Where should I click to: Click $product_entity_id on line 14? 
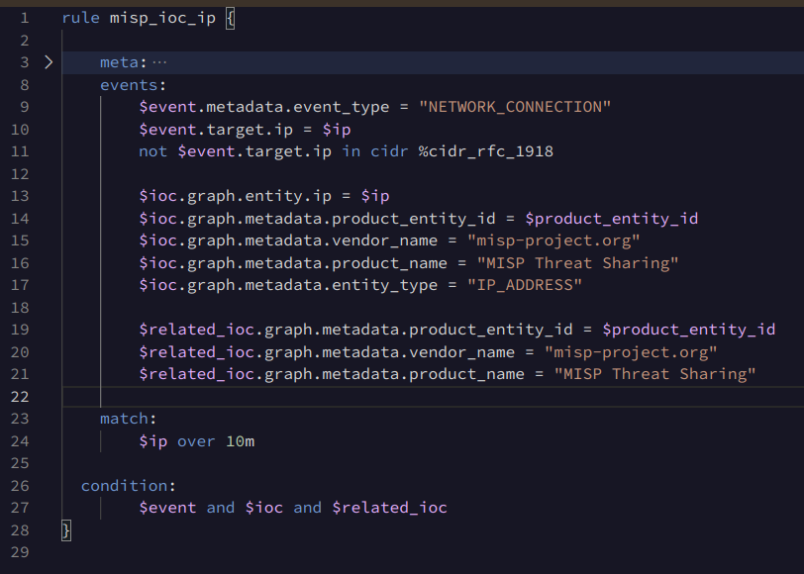(x=612, y=219)
